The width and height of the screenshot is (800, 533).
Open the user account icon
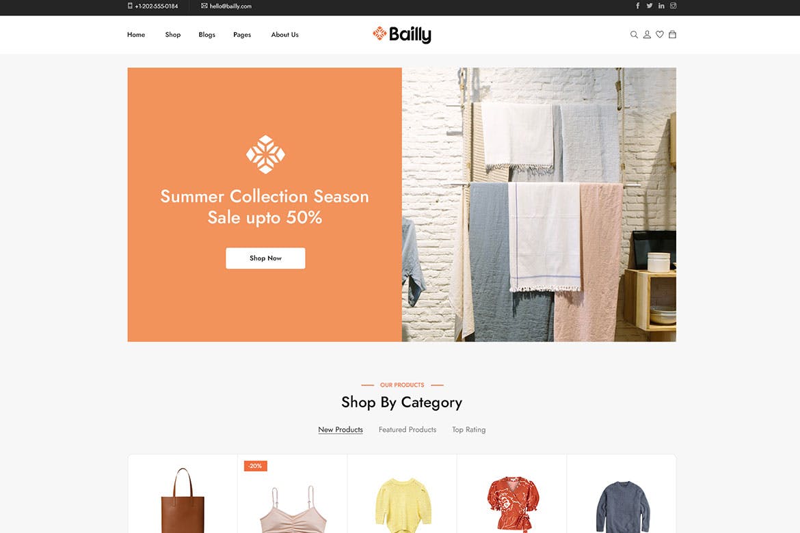(x=647, y=35)
